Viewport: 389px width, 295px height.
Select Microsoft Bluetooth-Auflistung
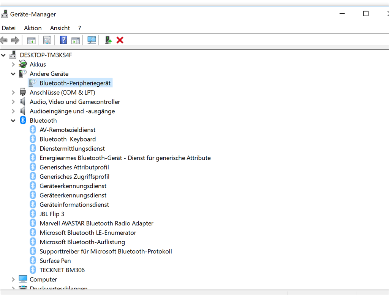tap(82, 242)
